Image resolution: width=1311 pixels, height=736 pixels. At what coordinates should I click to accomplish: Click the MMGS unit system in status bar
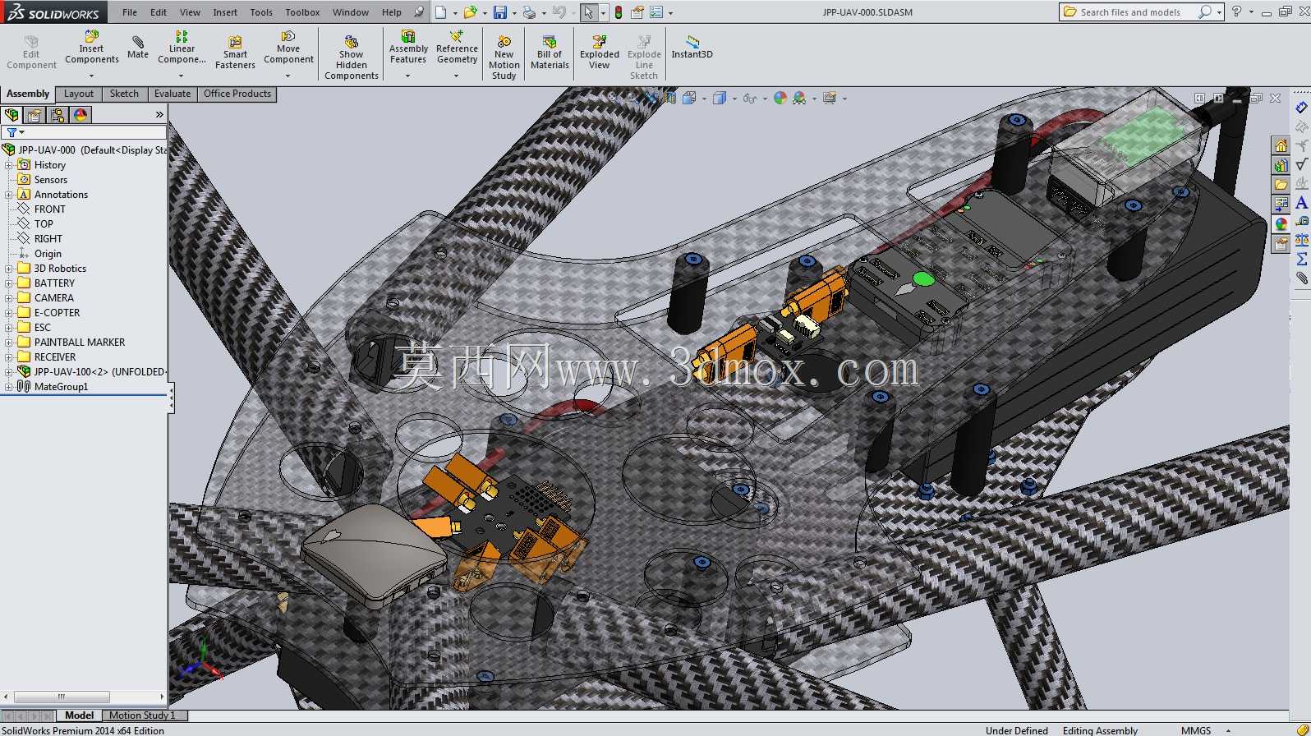pyautogui.click(x=1196, y=730)
